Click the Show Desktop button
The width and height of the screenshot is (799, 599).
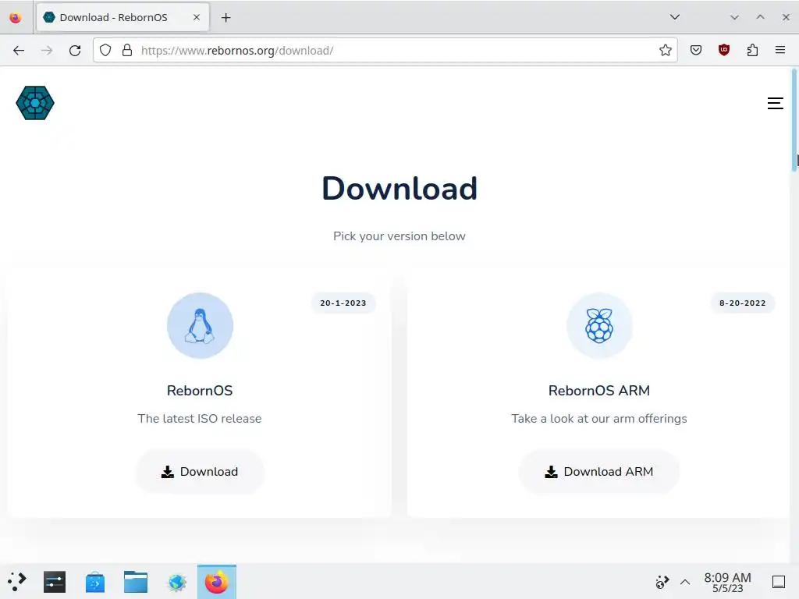tap(779, 582)
